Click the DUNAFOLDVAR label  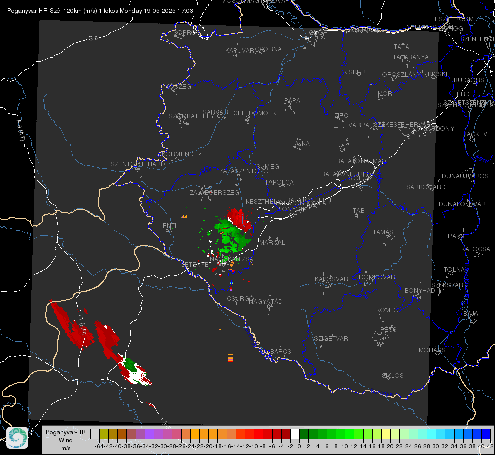tap(462, 204)
